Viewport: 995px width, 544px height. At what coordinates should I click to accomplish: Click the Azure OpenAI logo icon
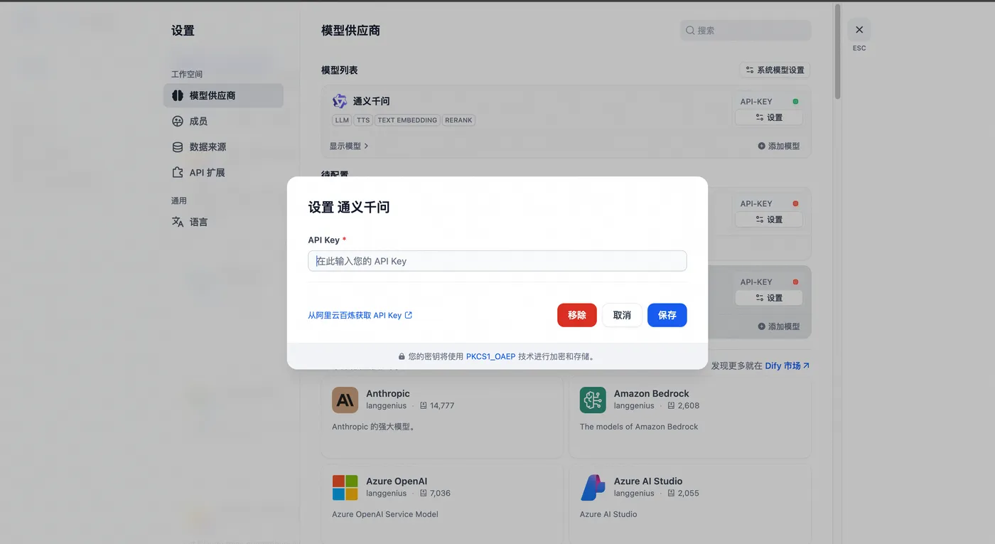point(345,487)
